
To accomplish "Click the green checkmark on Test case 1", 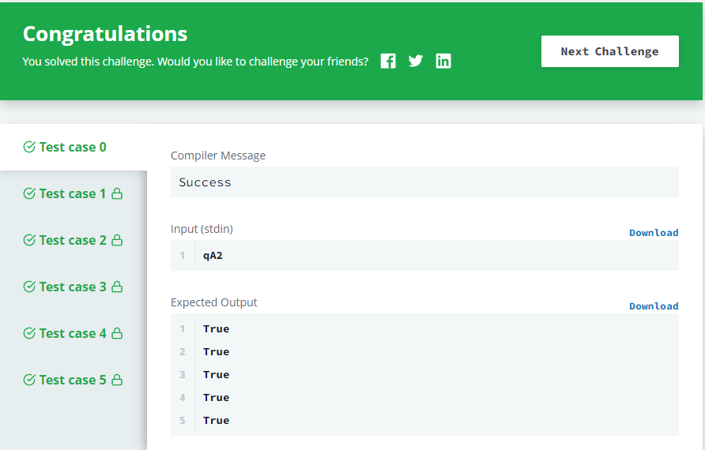I will pyautogui.click(x=29, y=193).
